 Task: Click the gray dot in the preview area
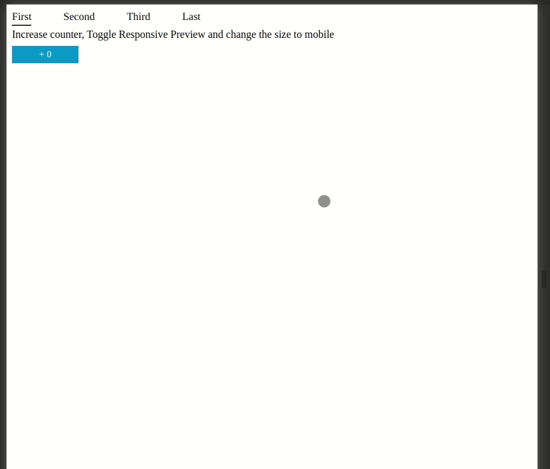pyautogui.click(x=324, y=201)
